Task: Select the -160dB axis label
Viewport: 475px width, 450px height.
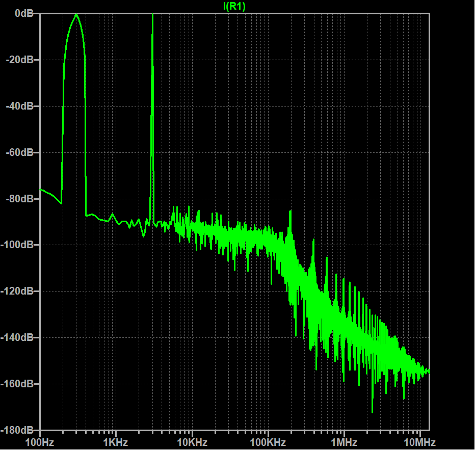Action: pos(17,384)
